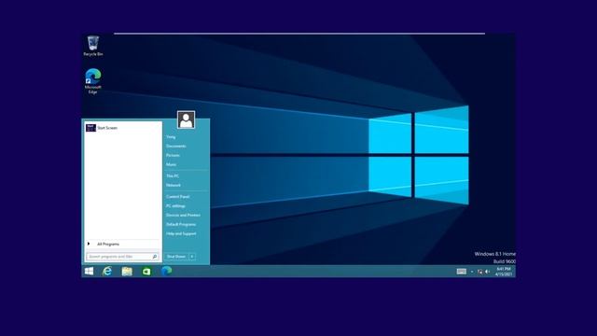
Task: Open Devices and Printers from Start menu
Action: pos(183,216)
